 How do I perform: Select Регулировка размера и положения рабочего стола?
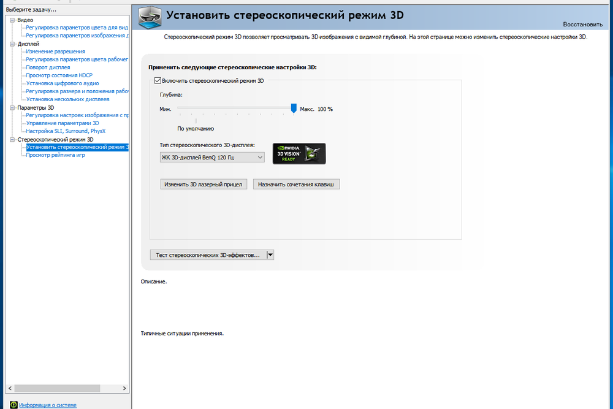coord(77,91)
